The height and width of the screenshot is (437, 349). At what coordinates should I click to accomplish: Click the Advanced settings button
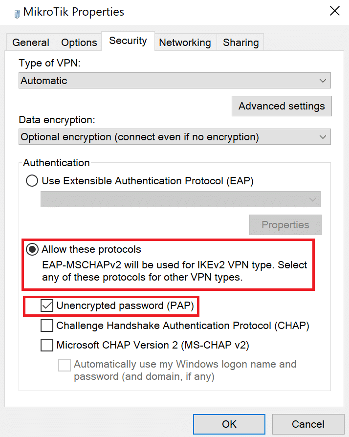[x=281, y=106]
